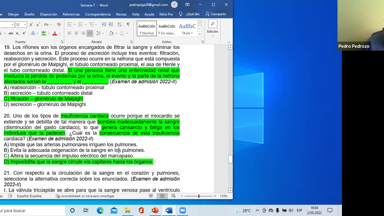Open Paragraph dialog launcher in Párrafo group
The image size is (384, 216).
(x=131, y=42)
